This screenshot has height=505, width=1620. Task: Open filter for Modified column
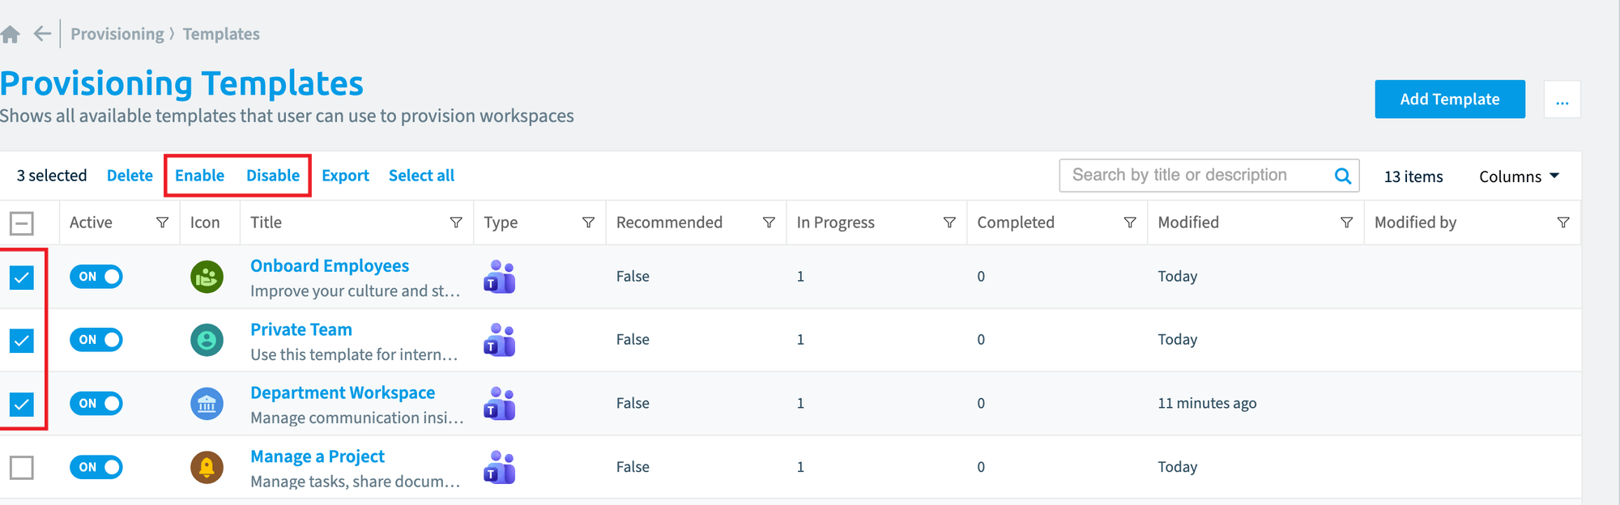coord(1346,223)
